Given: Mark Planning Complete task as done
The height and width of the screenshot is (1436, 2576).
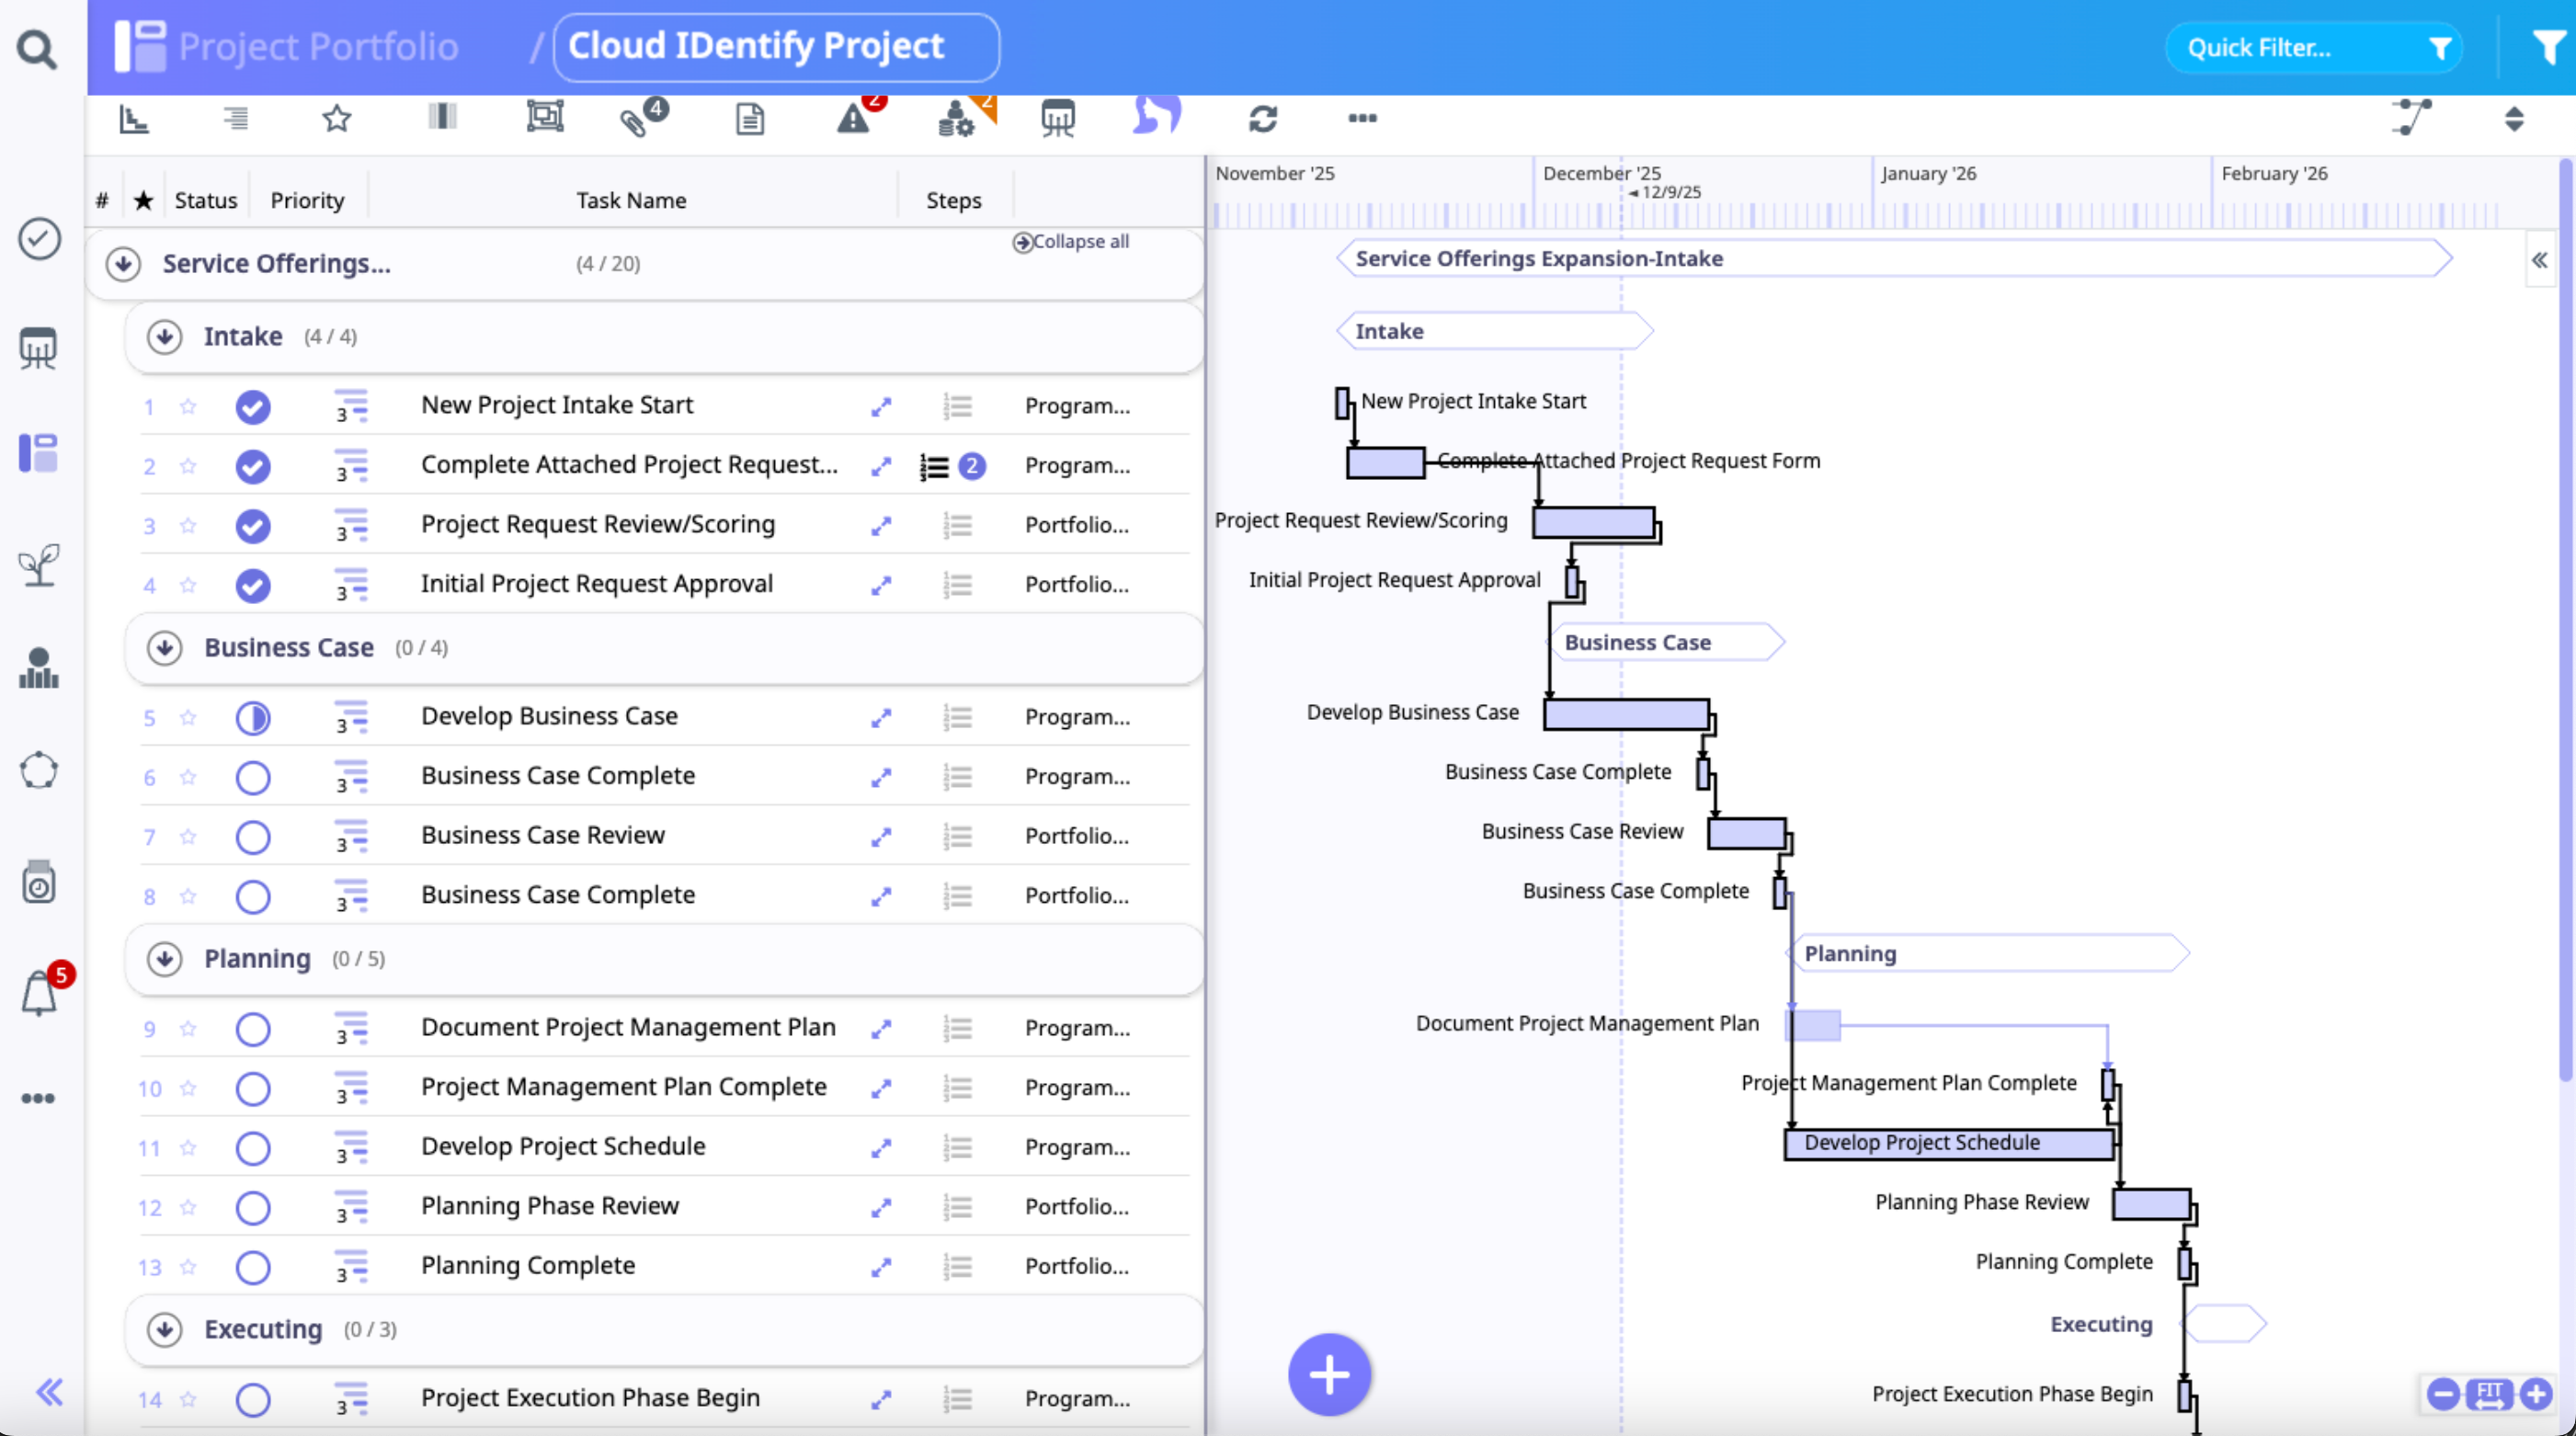Looking at the screenshot, I should pyautogui.click(x=253, y=1267).
